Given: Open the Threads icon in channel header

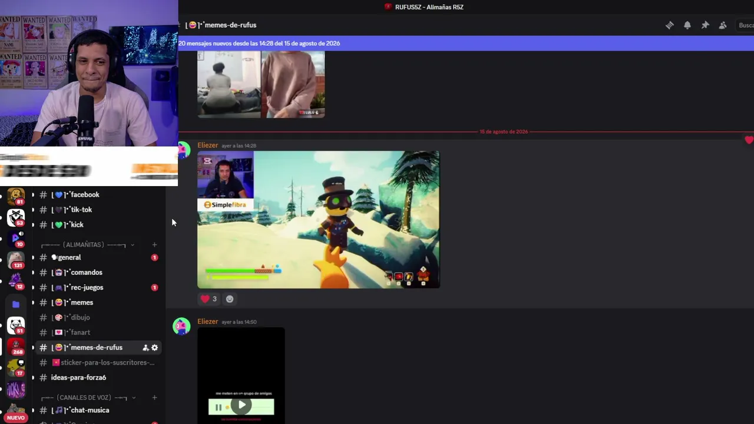Looking at the screenshot, I should [x=670, y=25].
